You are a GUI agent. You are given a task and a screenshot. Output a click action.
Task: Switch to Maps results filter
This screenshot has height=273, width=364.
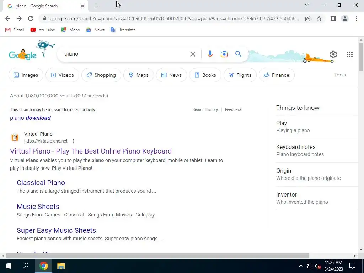(x=139, y=75)
